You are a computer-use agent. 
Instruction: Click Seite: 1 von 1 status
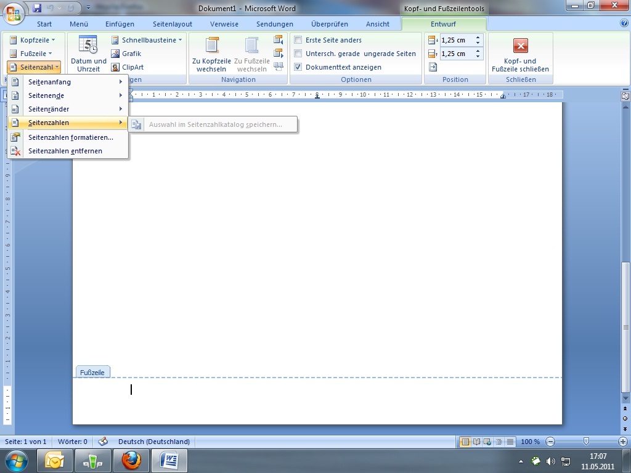26,442
